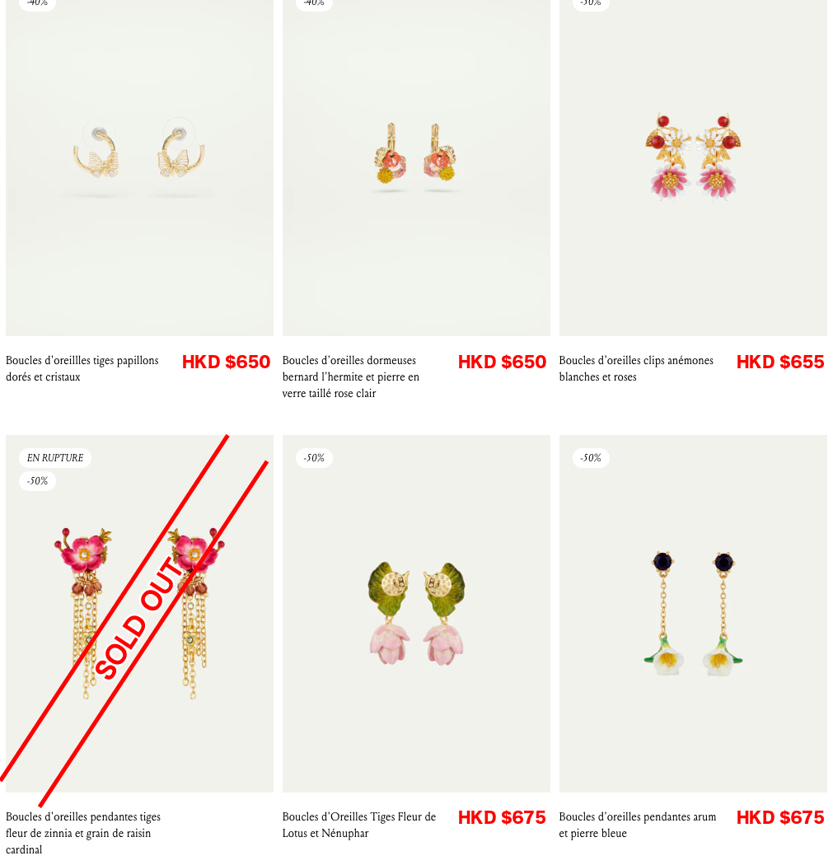This screenshot has height=865, width=833.
Task: Open the white and pink anemone clip earrings photo
Action: pyautogui.click(x=693, y=168)
